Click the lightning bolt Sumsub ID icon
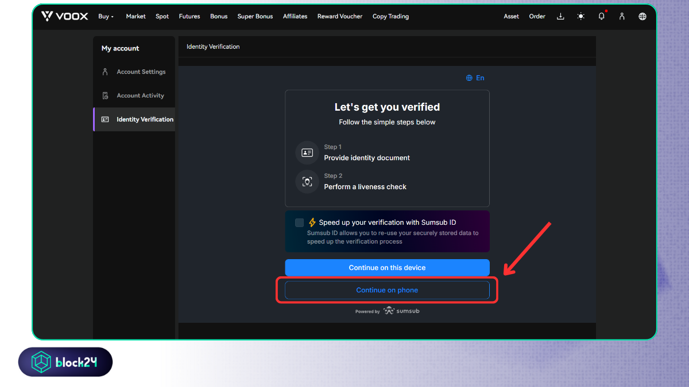The image size is (689, 387). pos(312,222)
